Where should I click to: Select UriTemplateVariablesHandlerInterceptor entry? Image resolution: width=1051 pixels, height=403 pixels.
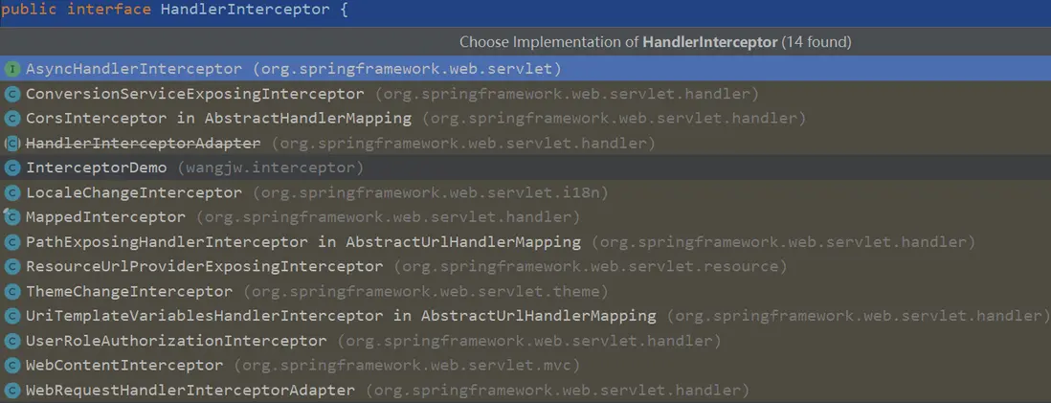coord(341,316)
